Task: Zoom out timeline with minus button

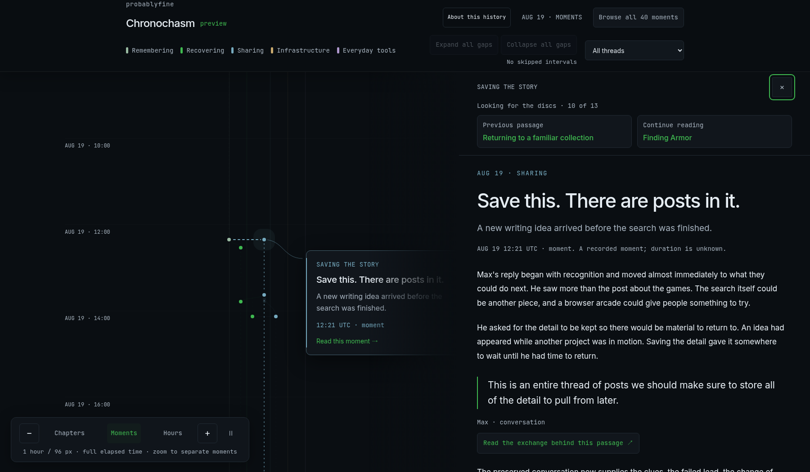Action: (29, 433)
